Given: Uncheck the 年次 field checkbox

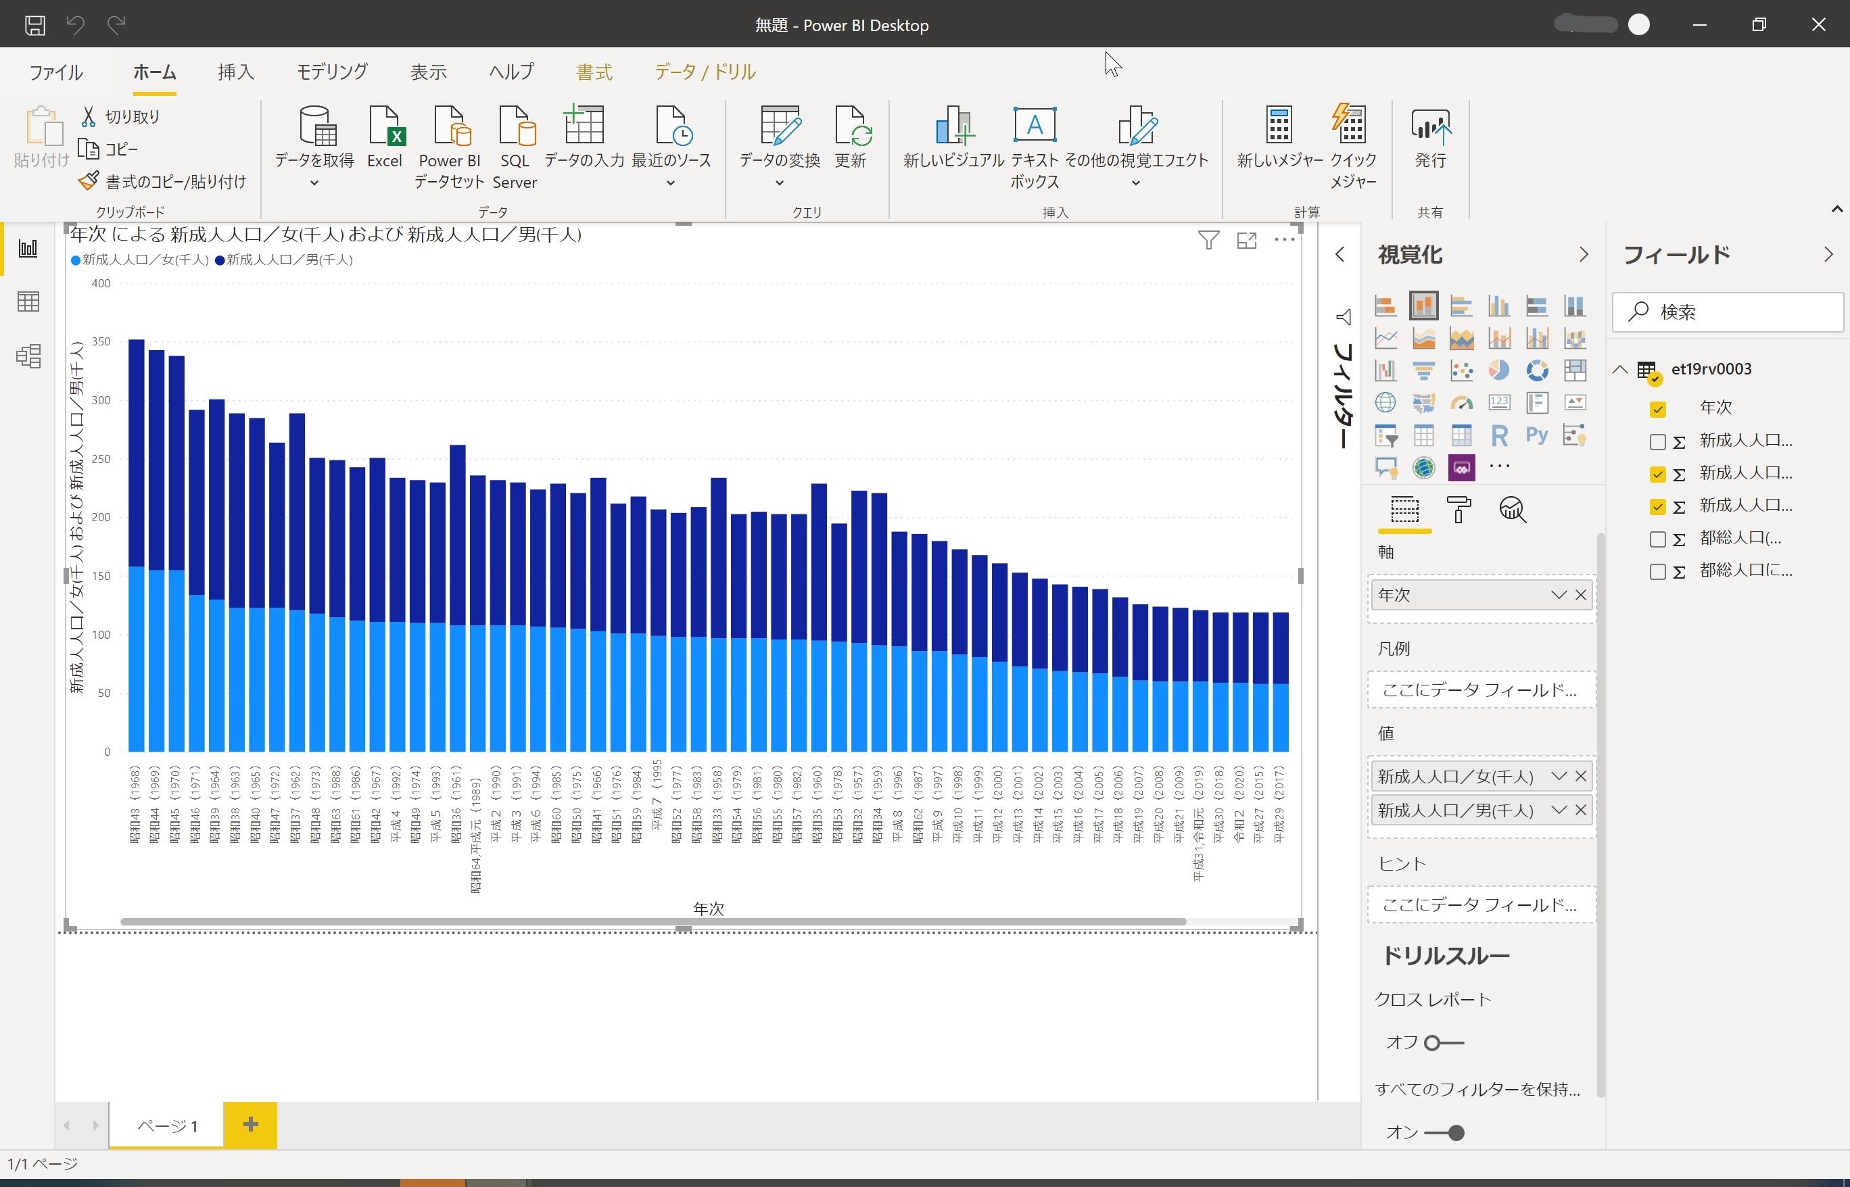Looking at the screenshot, I should coord(1657,408).
